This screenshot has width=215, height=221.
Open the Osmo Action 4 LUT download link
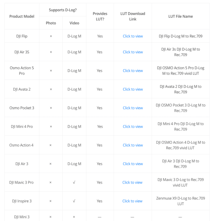[133, 145]
